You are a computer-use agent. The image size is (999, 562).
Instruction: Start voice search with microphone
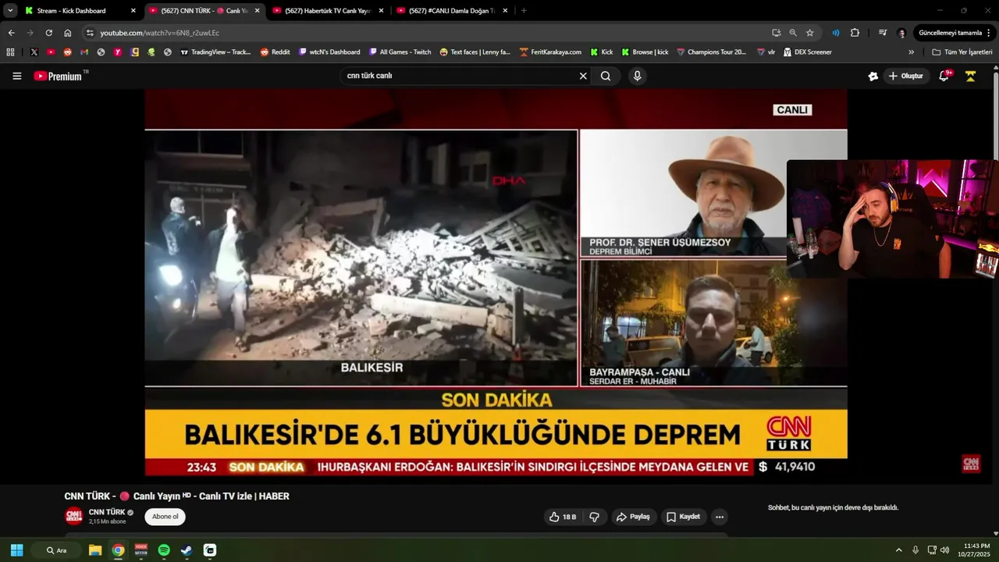[638, 76]
